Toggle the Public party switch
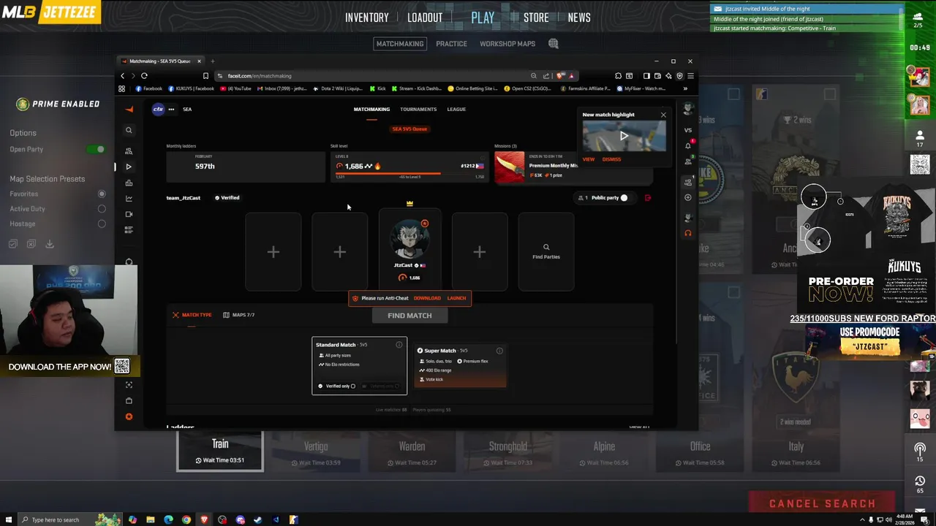The height and width of the screenshot is (526, 936). pos(624,198)
